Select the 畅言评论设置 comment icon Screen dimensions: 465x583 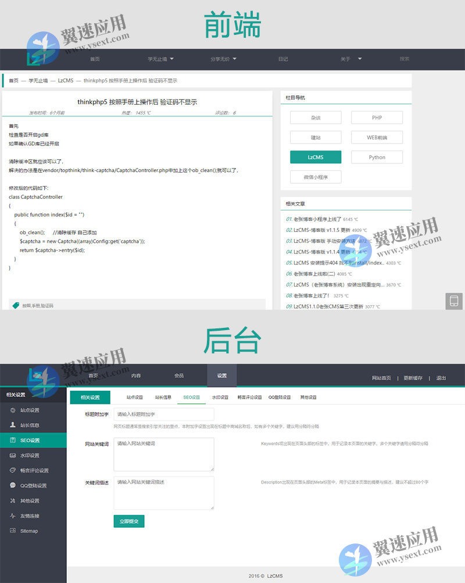click(x=13, y=470)
